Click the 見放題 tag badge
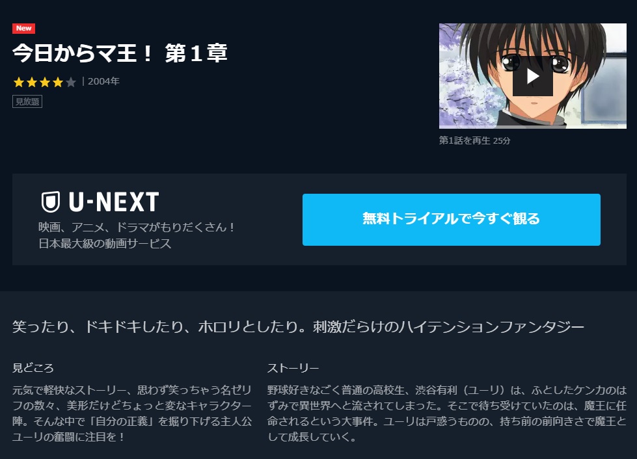Image resolution: width=637 pixels, height=459 pixels. (27, 101)
